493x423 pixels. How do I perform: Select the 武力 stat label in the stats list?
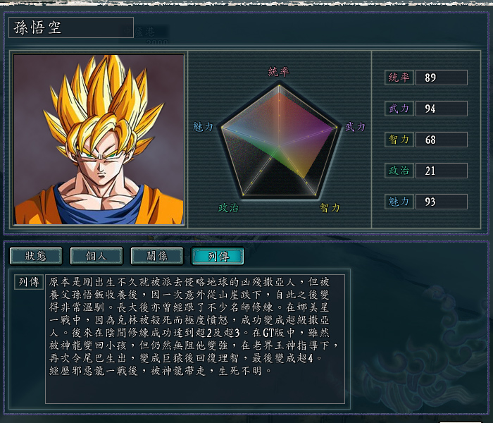tap(399, 109)
